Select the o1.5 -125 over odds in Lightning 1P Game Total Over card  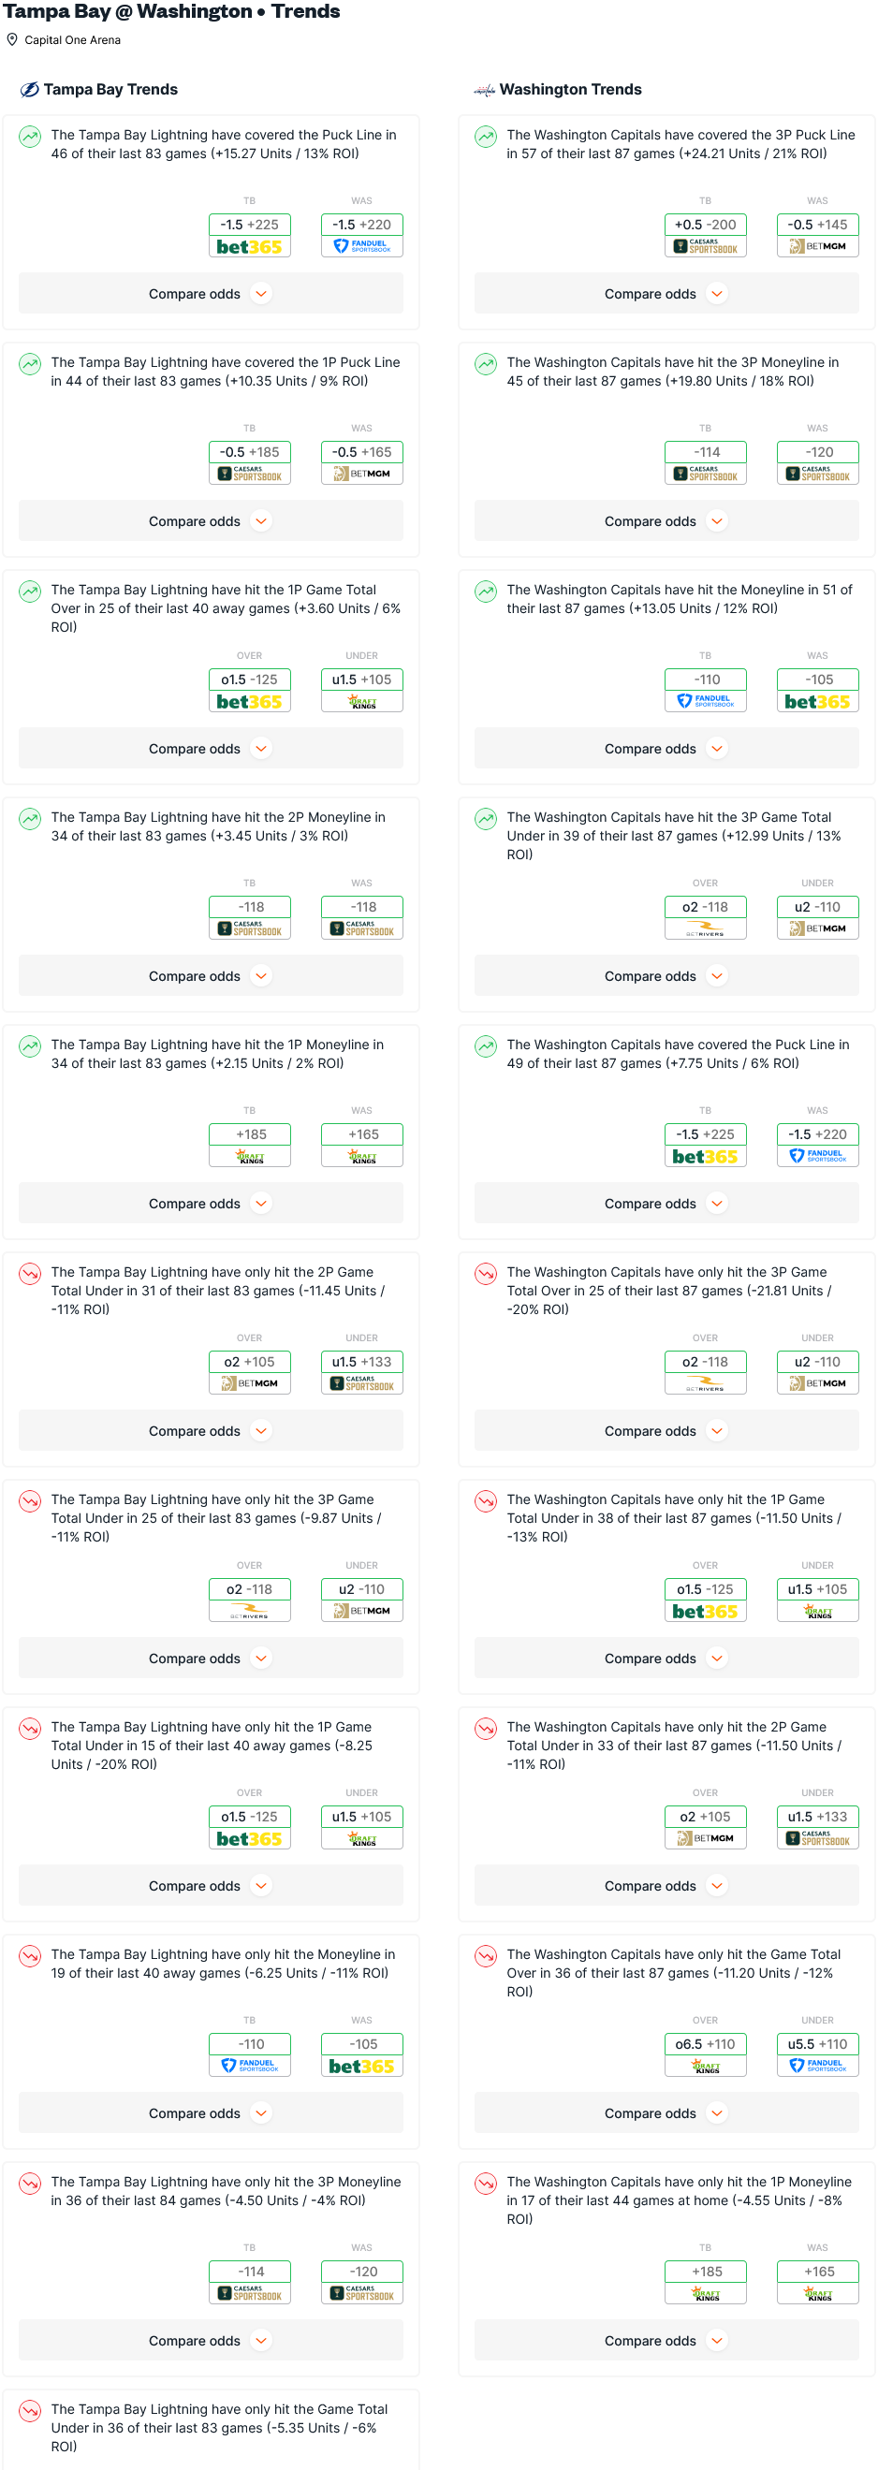click(x=249, y=690)
